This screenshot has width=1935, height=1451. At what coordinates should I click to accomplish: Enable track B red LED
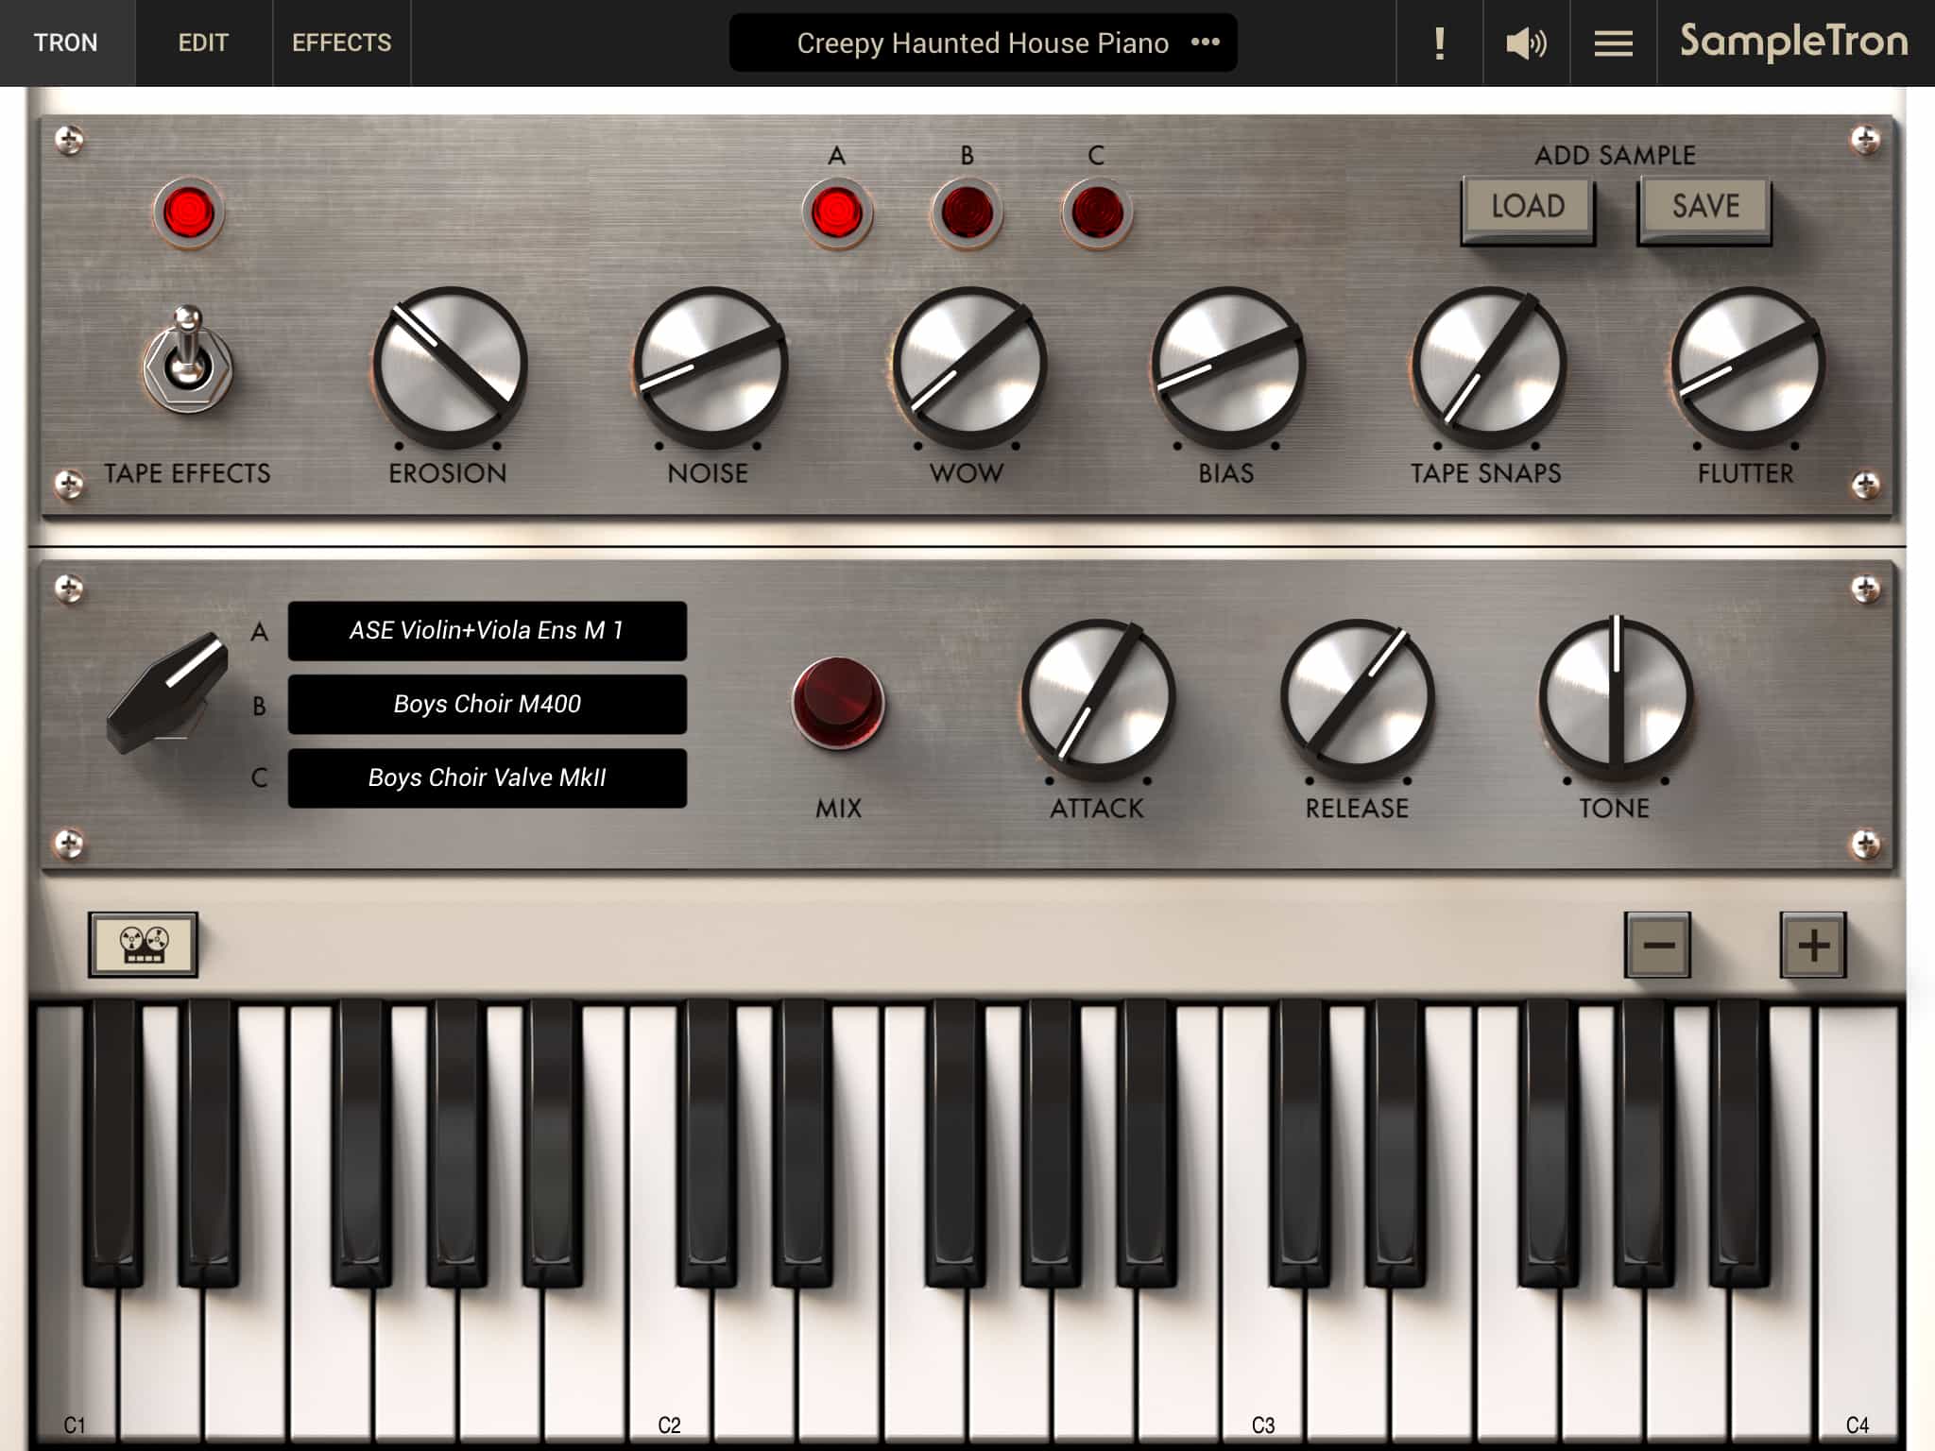[967, 213]
